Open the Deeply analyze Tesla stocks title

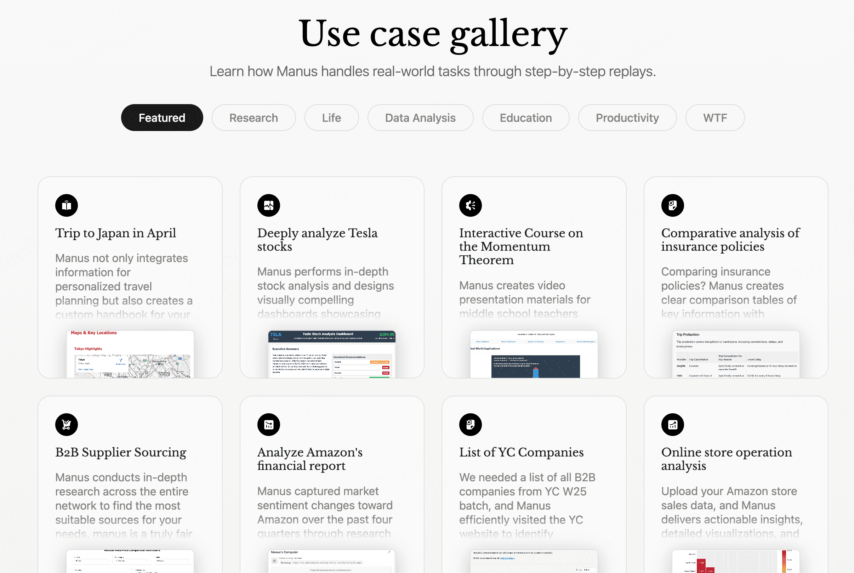coord(317,240)
